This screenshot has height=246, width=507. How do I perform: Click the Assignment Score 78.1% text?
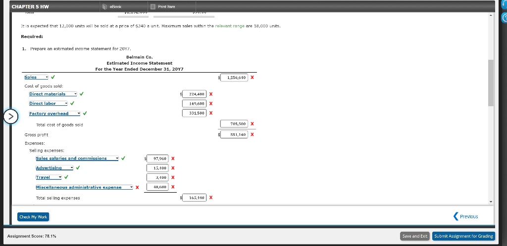(32, 236)
